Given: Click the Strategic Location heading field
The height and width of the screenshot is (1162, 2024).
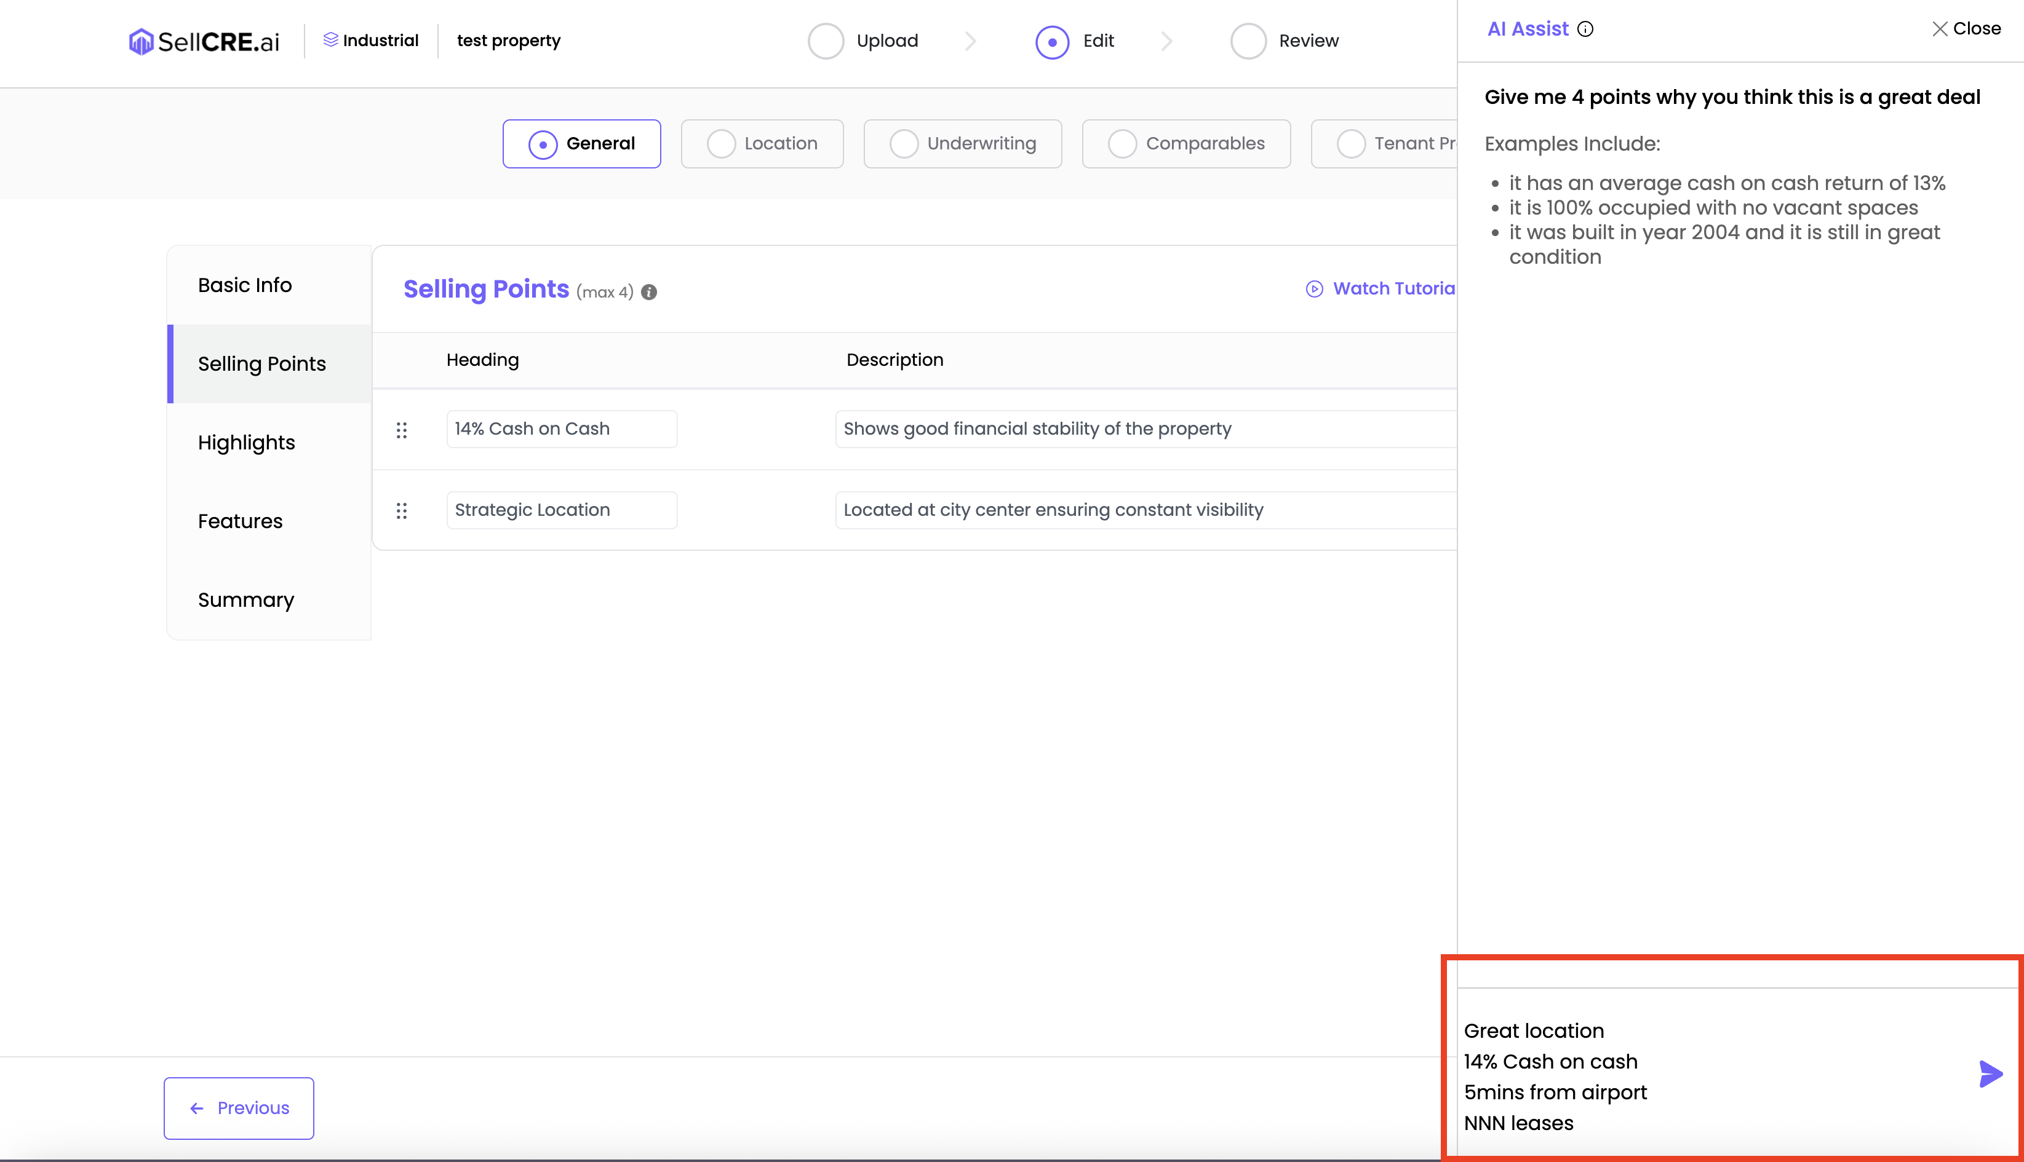Looking at the screenshot, I should (561, 510).
